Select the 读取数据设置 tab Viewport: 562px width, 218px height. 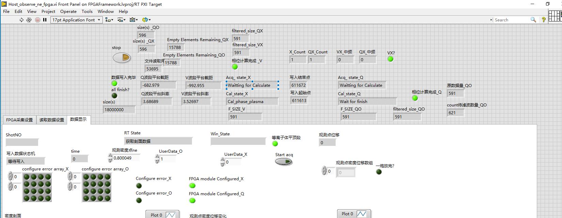coord(51,120)
